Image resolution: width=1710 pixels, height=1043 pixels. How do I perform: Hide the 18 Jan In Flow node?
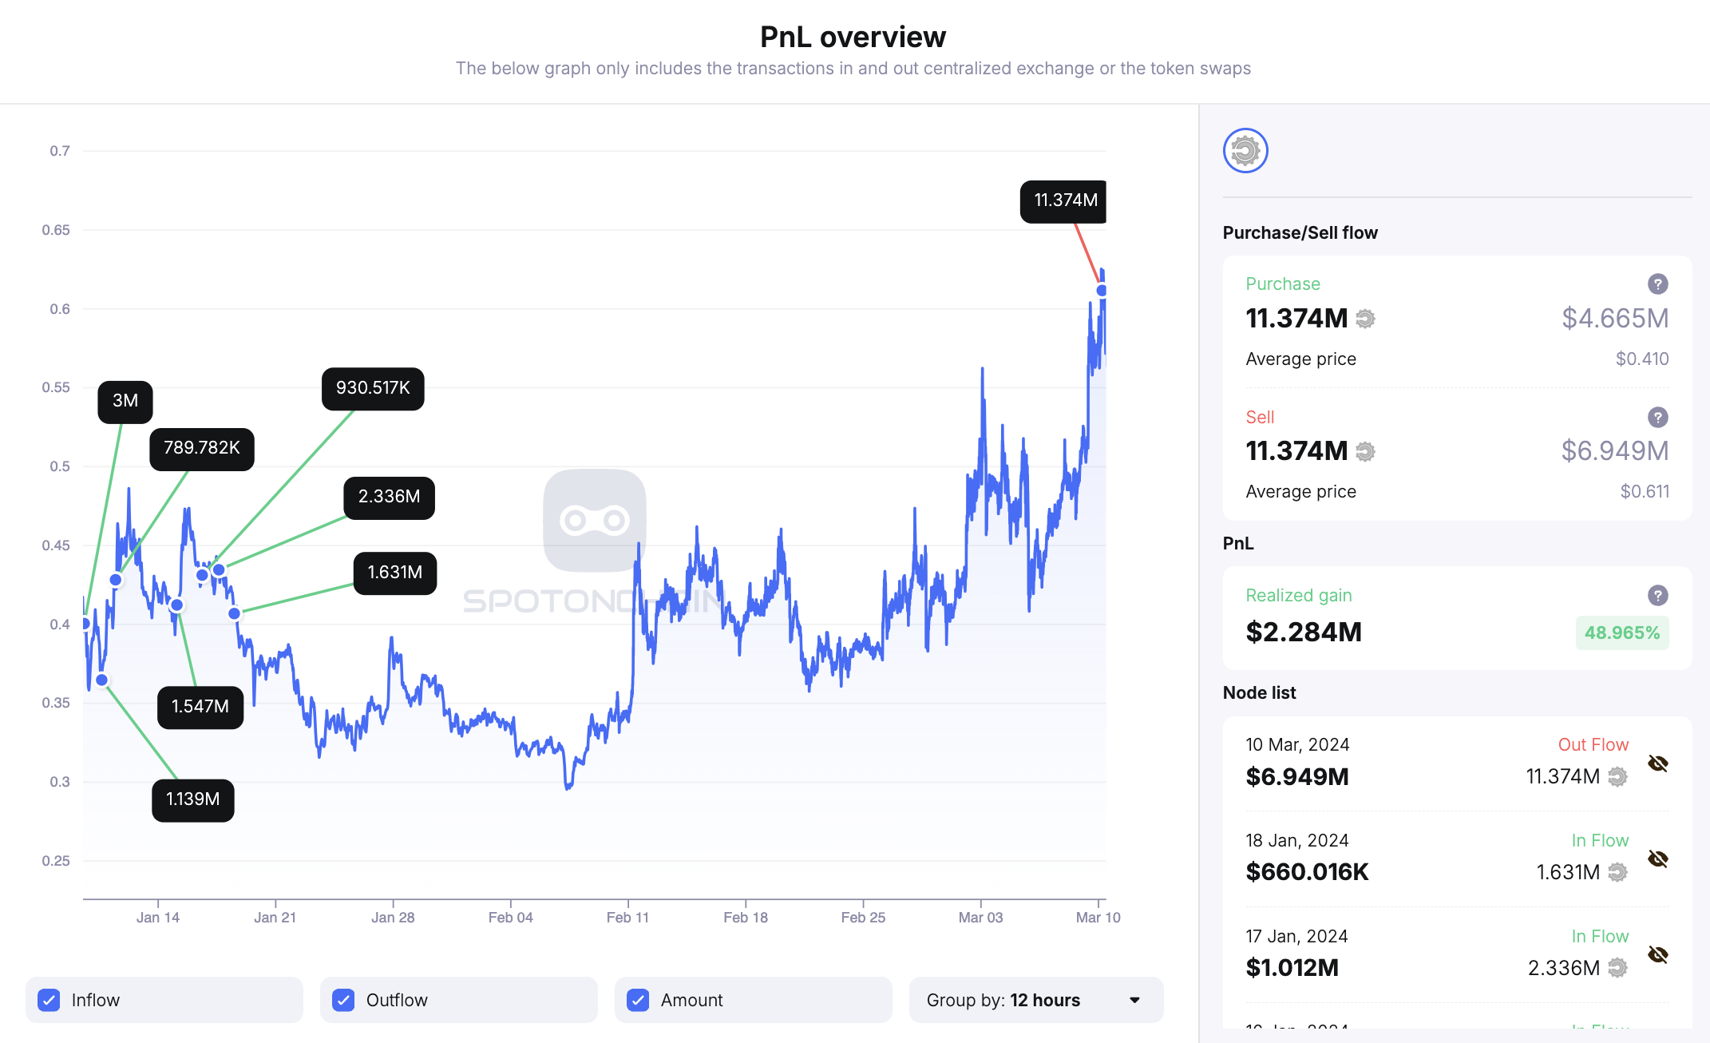coord(1657,859)
